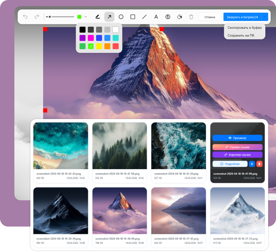Open the ocean waves cliff thumbnail
Screen dimensions: 276x252
179,146
